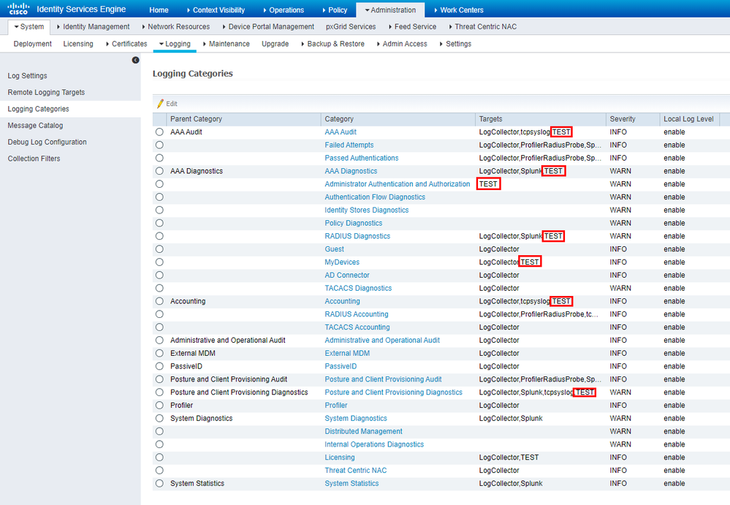Select the MyDevices row radio button
The image size is (730, 505).
[160, 262]
